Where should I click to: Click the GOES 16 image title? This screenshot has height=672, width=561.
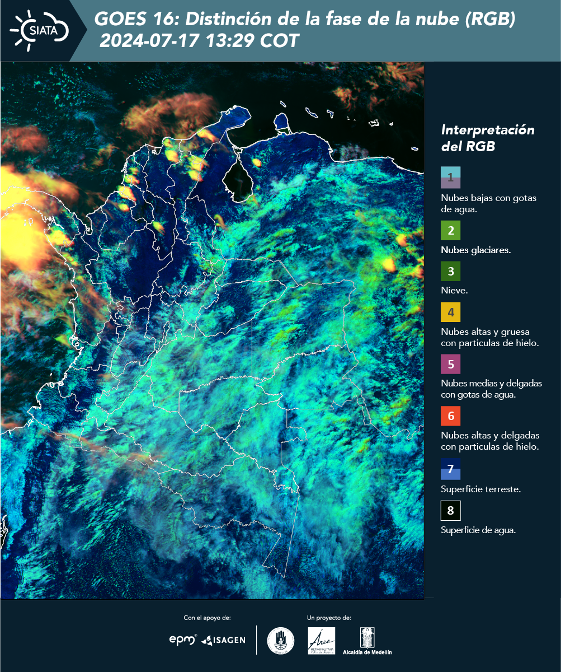[305, 19]
